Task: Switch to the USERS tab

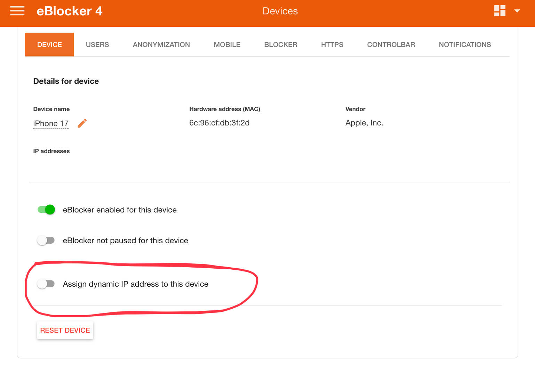Action: pyautogui.click(x=97, y=44)
